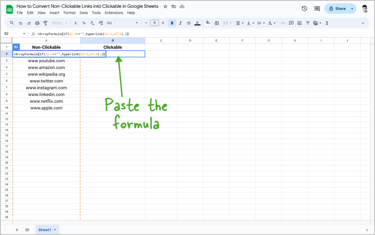Increase font size plus button

click(163, 23)
